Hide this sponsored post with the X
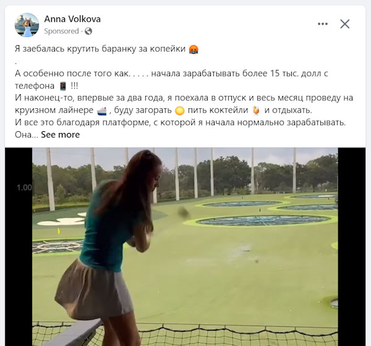Image resolution: width=371 pixels, height=346 pixels. (x=345, y=24)
